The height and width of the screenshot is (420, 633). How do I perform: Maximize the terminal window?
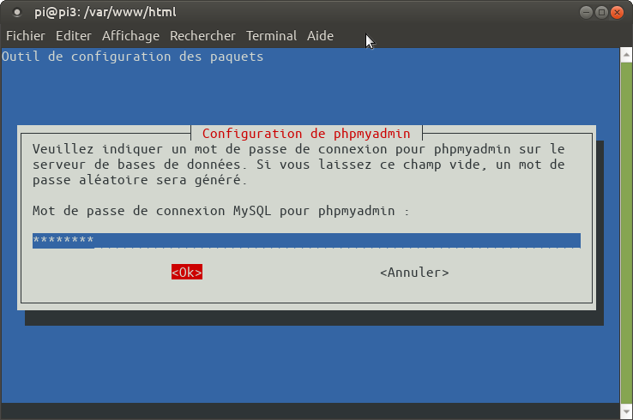(x=601, y=12)
